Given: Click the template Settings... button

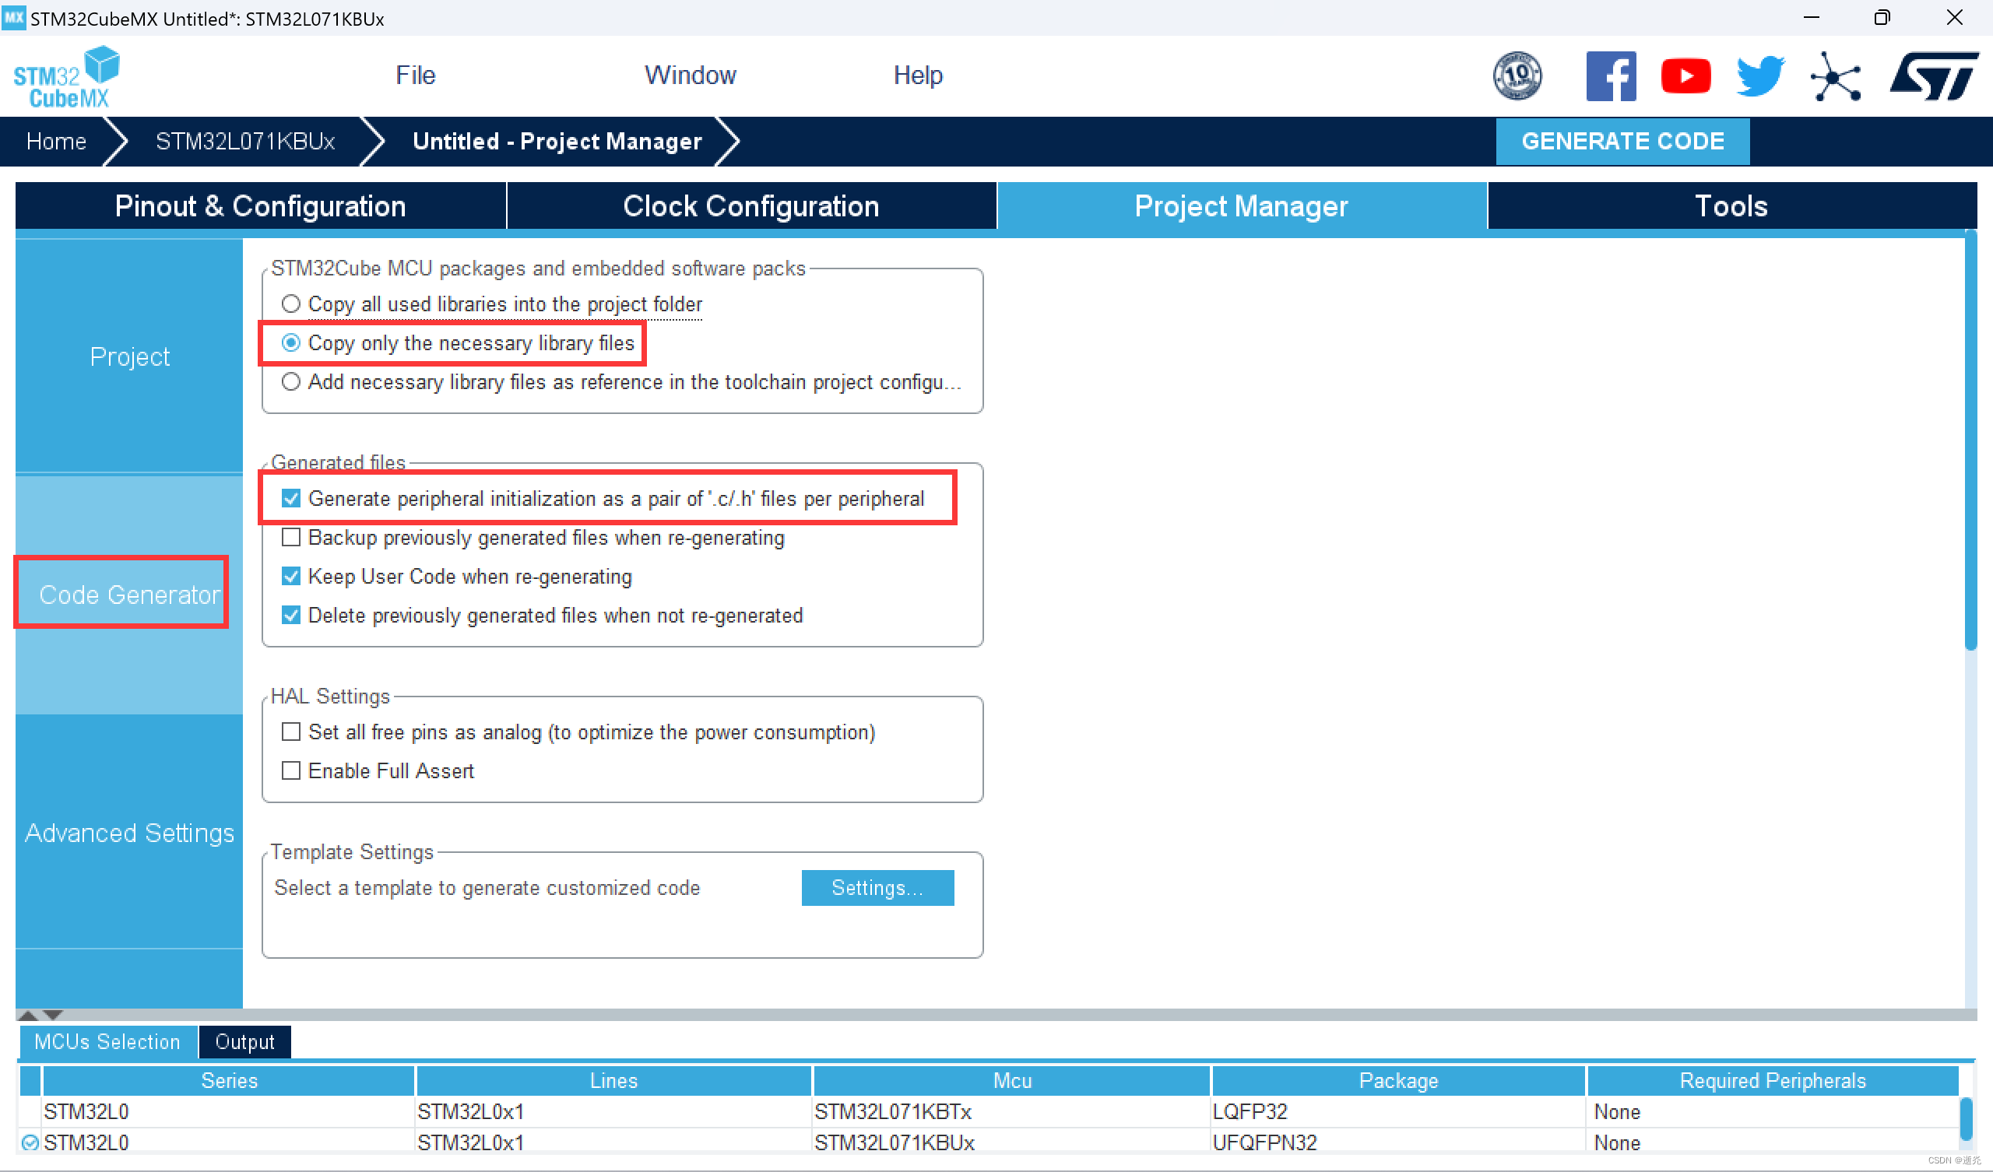Looking at the screenshot, I should click(x=877, y=887).
